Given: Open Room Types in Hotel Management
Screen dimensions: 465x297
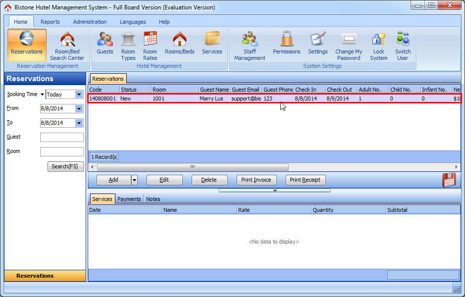Looking at the screenshot, I should [x=128, y=45].
